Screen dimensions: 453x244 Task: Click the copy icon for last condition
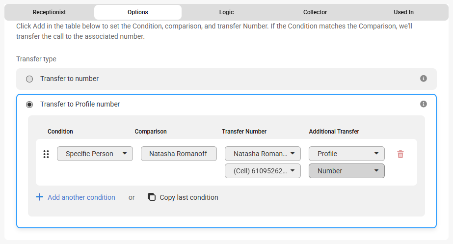[152, 197]
